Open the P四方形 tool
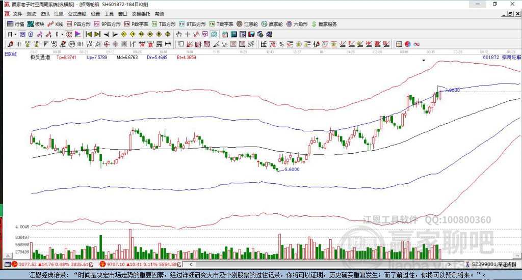522x280 pixels. tap(79, 24)
